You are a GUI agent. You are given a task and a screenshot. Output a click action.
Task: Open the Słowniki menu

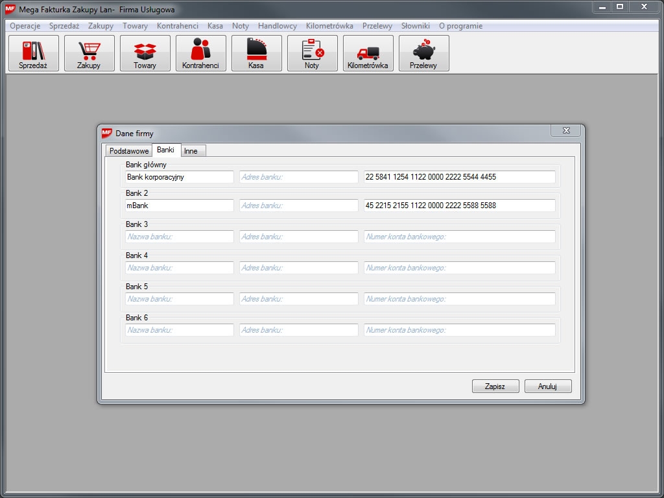point(416,26)
